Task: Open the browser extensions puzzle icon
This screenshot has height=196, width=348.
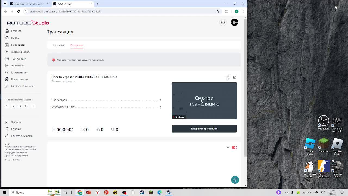Action: coord(227,11)
